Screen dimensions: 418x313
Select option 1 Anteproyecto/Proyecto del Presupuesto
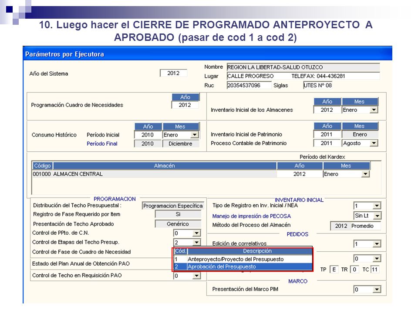pos(243,259)
